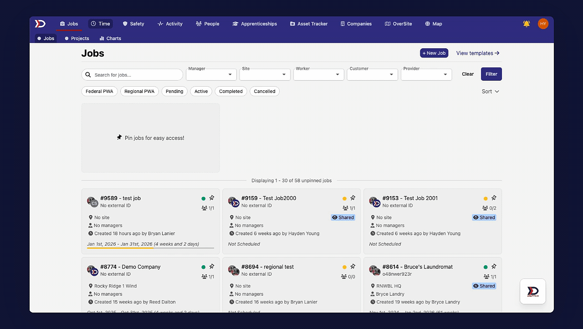Navigate to People

pyautogui.click(x=208, y=24)
